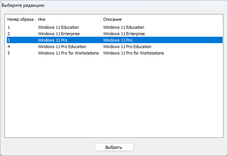Click the Windows 11 Education description cell
The width and height of the screenshot is (228, 156).
(123, 27)
